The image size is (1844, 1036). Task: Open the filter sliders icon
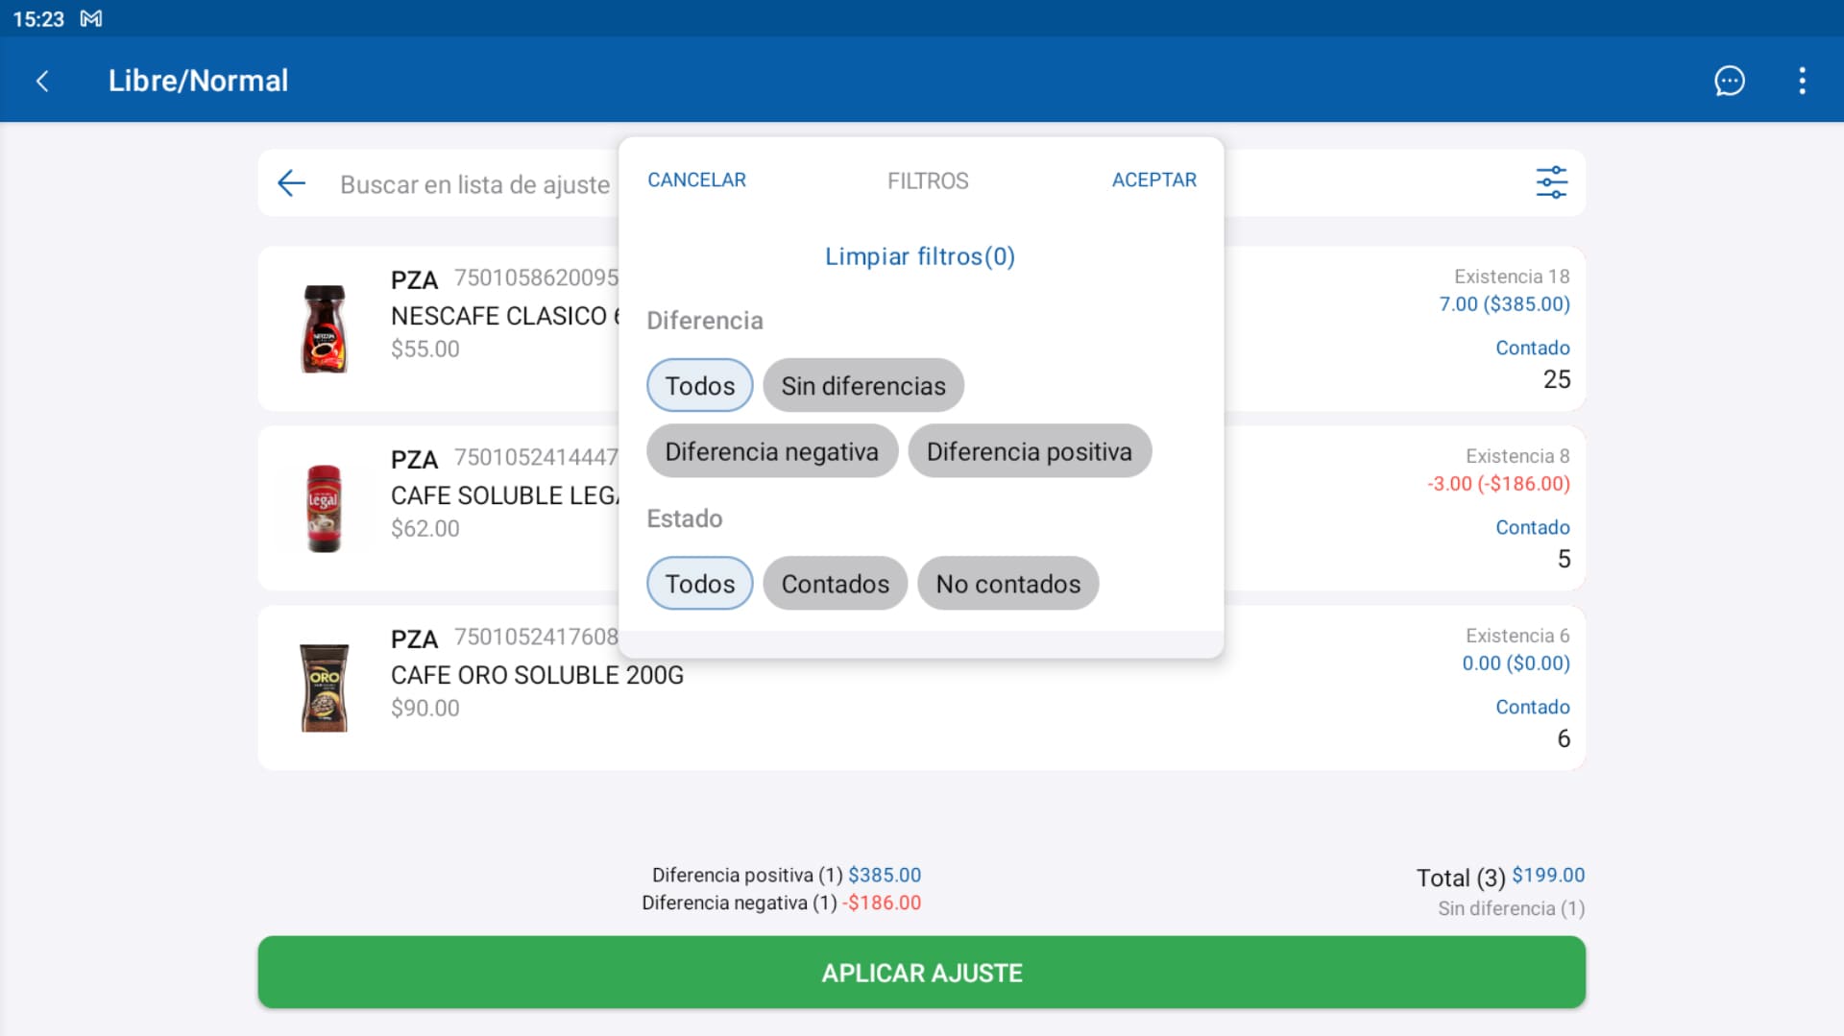click(x=1550, y=182)
